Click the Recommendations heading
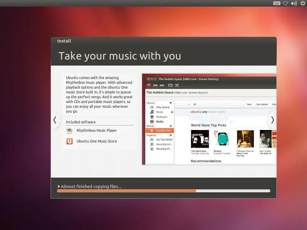The height and width of the screenshot is (230, 307). 206,161
